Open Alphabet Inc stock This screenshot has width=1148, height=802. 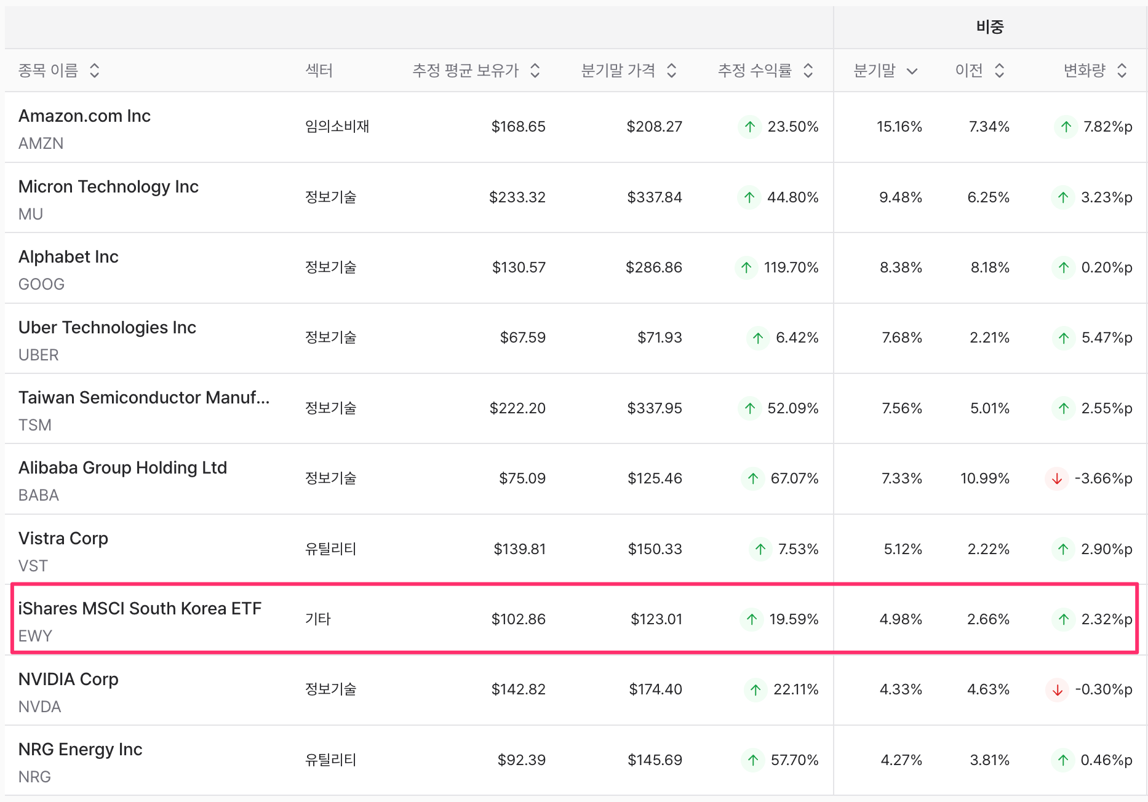(x=68, y=256)
